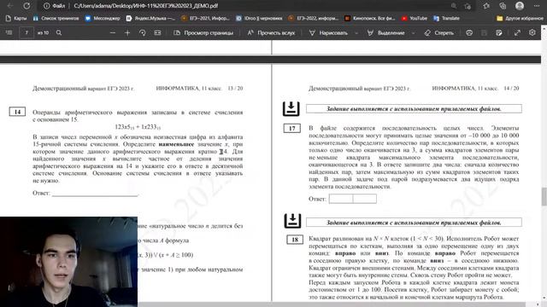547x307 pixels.
Task: Open the browser profile avatar
Action: [520, 6]
